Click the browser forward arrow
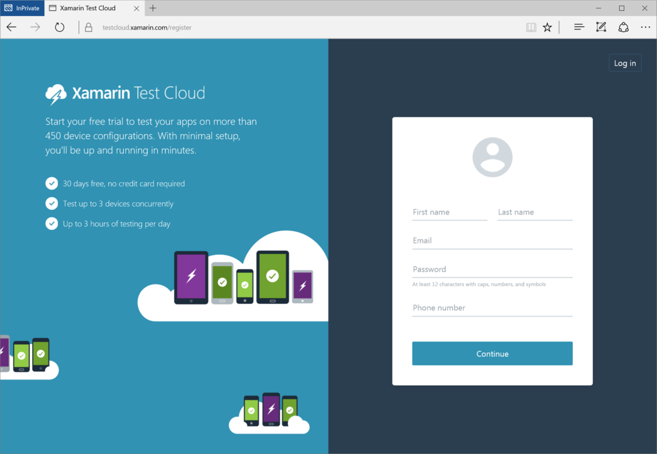This screenshot has width=657, height=454. [x=35, y=27]
